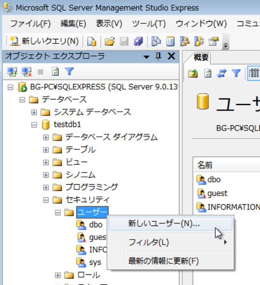This screenshot has height=285, width=260.
Task: Click the dbo user icon in tree
Action: pyautogui.click(x=81, y=225)
